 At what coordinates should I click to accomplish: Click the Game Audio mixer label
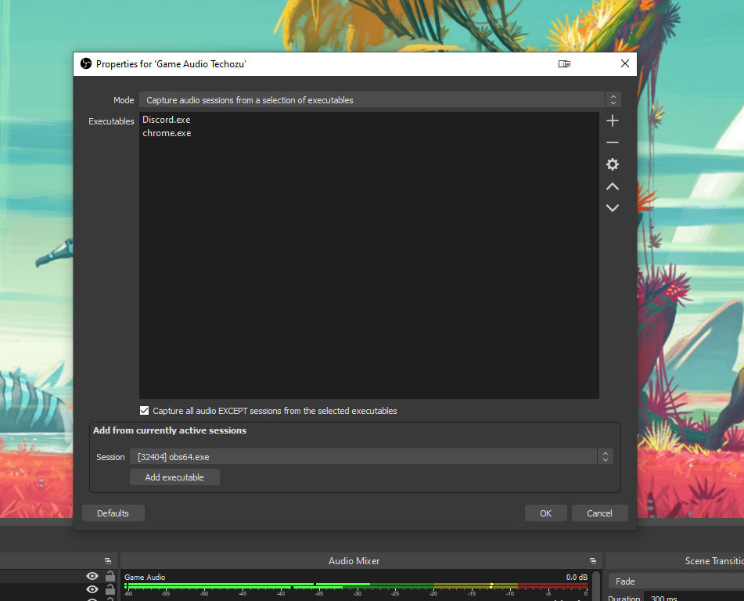(x=145, y=577)
